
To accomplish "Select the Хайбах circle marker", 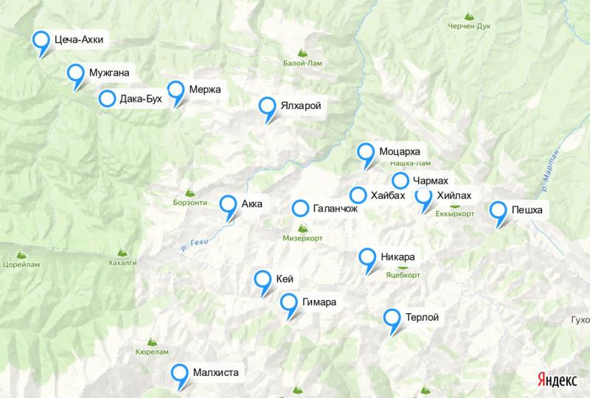I will pos(358,195).
